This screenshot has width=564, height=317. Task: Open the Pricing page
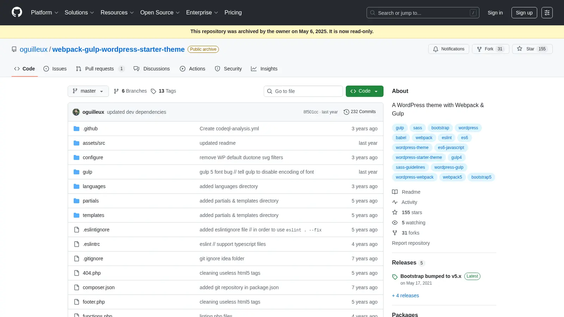pyautogui.click(x=233, y=13)
